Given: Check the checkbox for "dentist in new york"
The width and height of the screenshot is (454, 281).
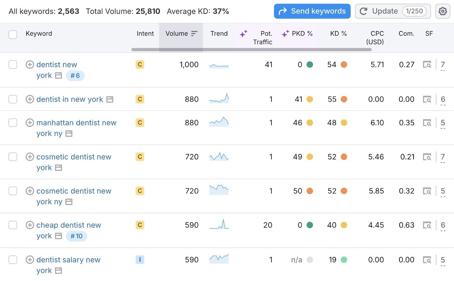Looking at the screenshot, I should [12, 99].
